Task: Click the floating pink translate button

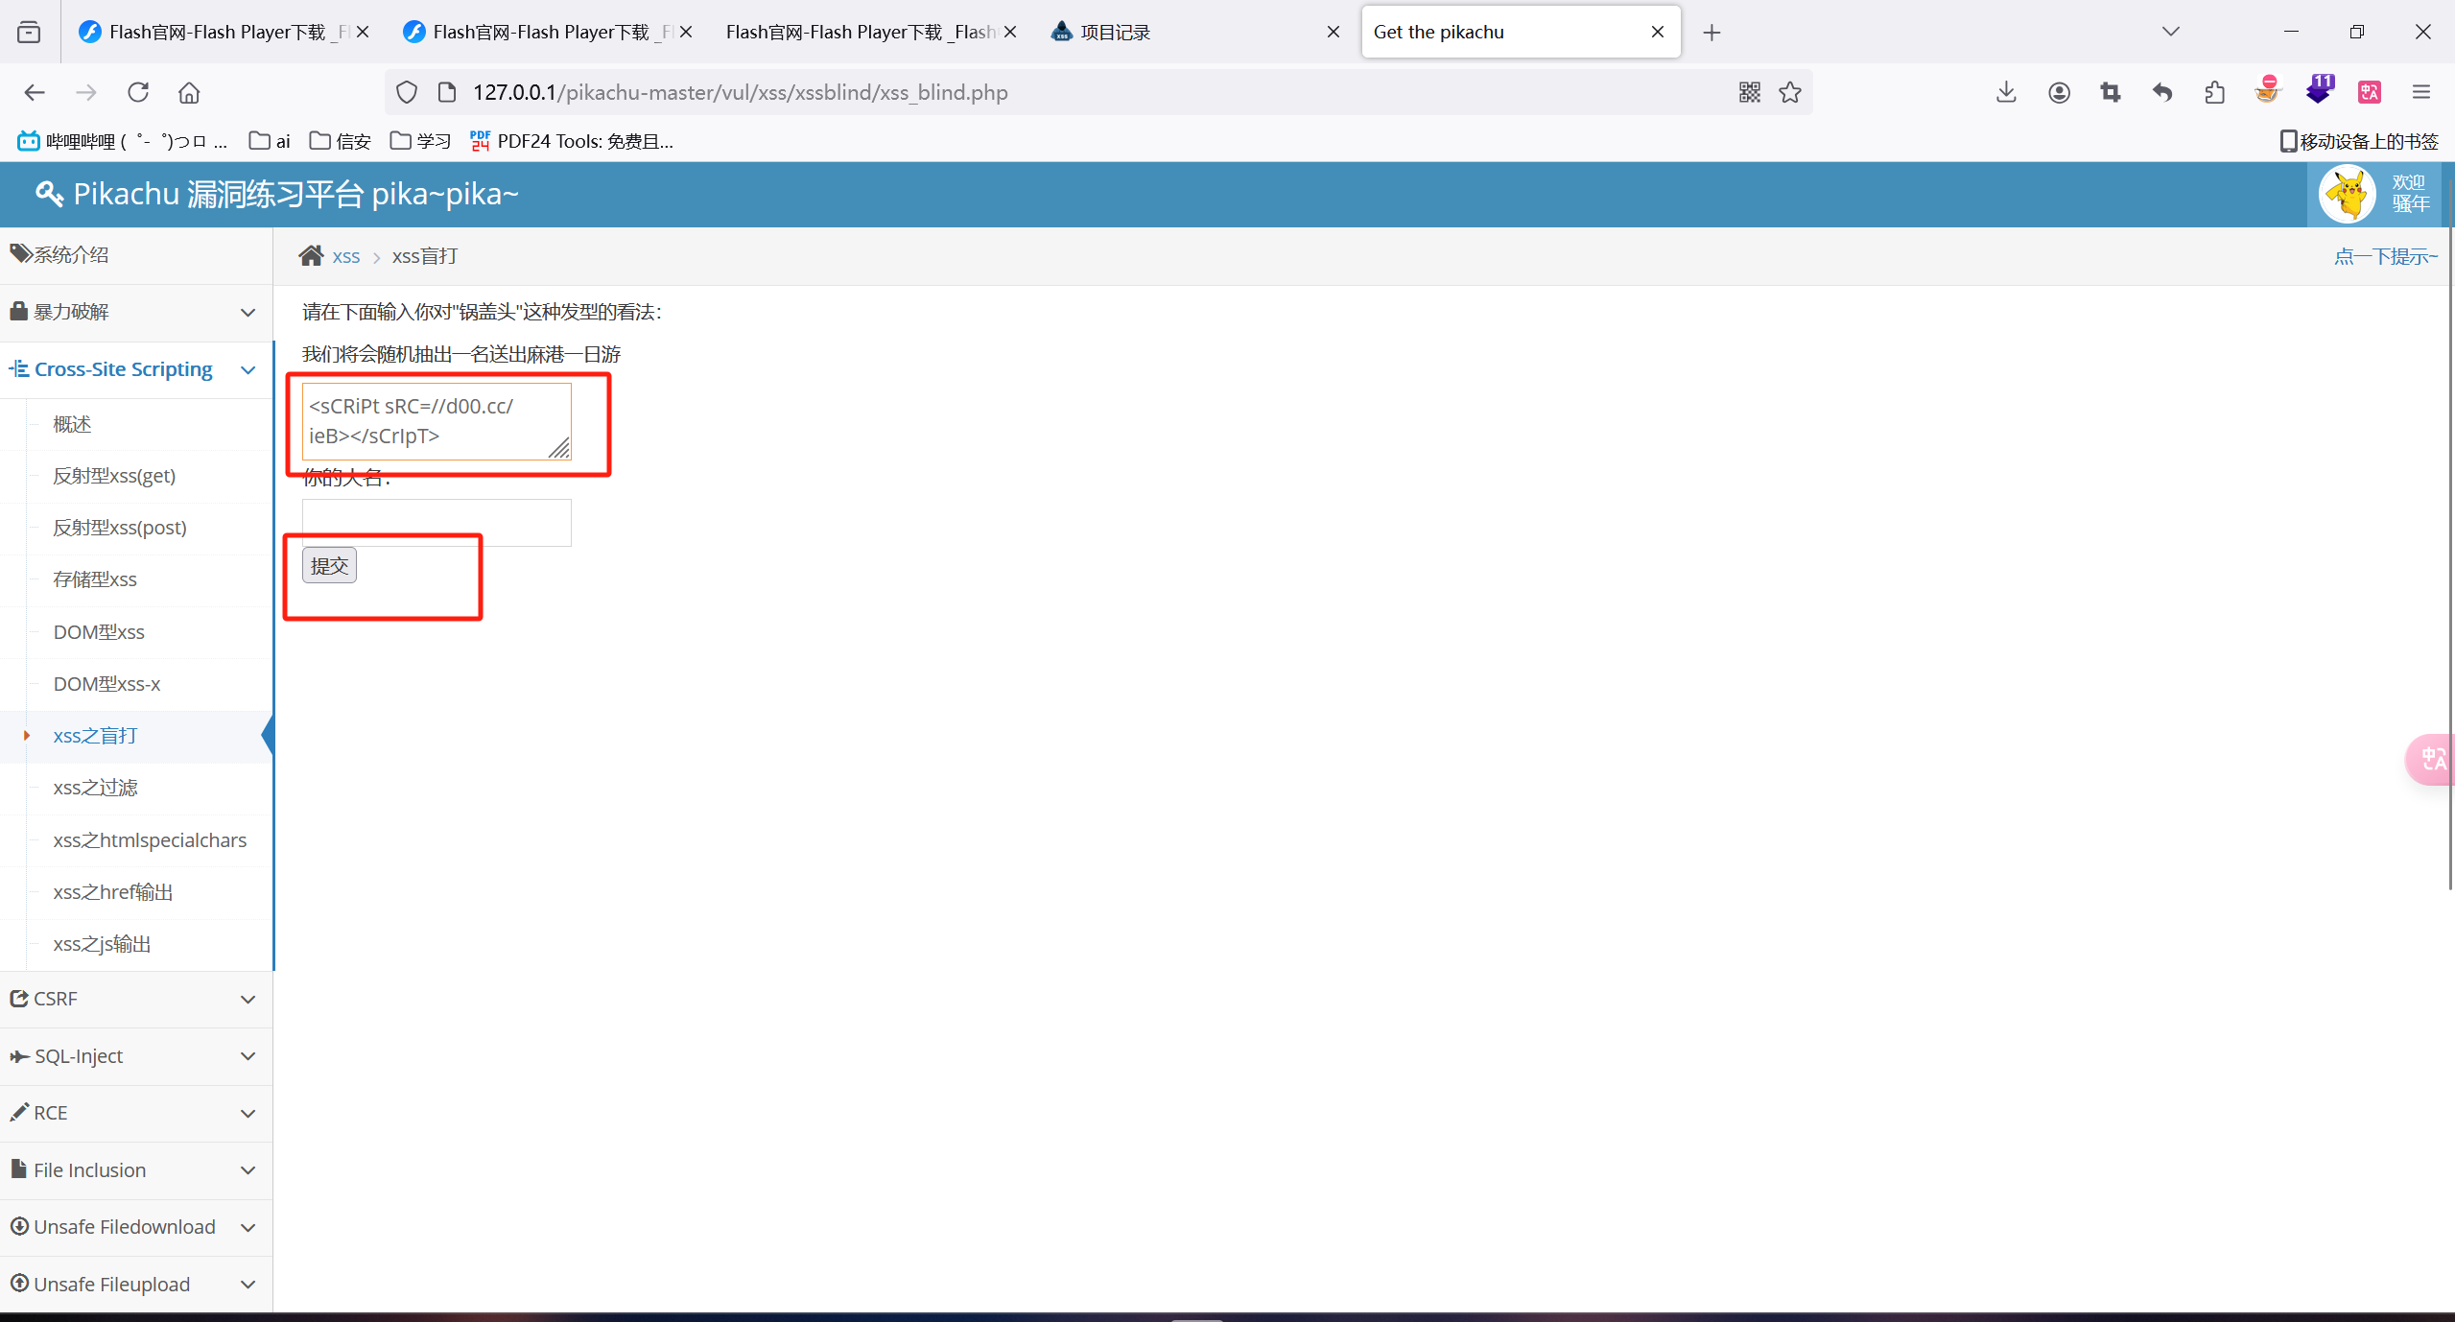Action: tap(2432, 760)
